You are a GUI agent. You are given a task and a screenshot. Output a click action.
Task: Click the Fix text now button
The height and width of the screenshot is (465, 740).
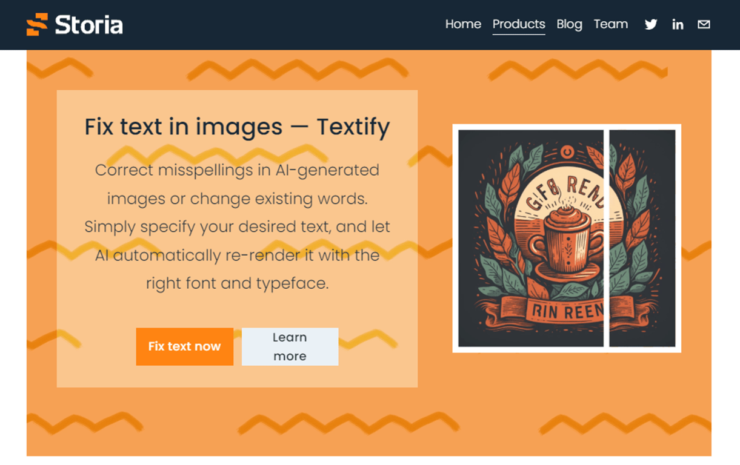pos(184,346)
